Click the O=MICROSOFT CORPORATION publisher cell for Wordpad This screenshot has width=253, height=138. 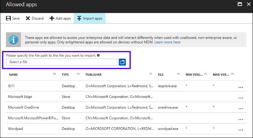point(120,129)
